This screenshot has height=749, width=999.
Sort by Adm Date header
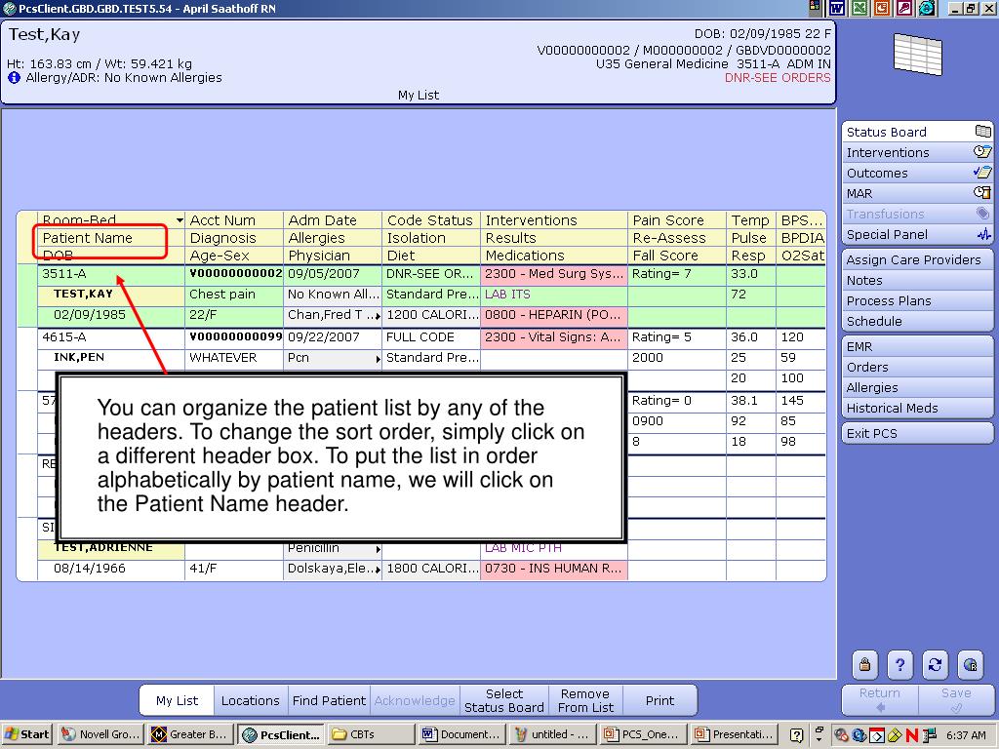(332, 220)
